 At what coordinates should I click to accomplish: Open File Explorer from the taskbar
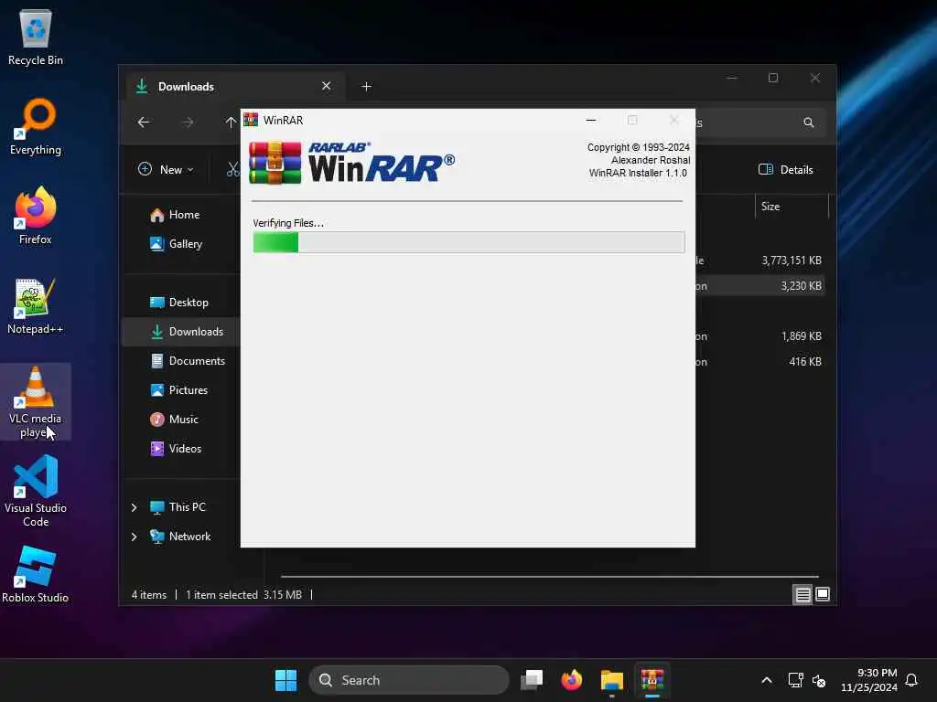click(612, 680)
